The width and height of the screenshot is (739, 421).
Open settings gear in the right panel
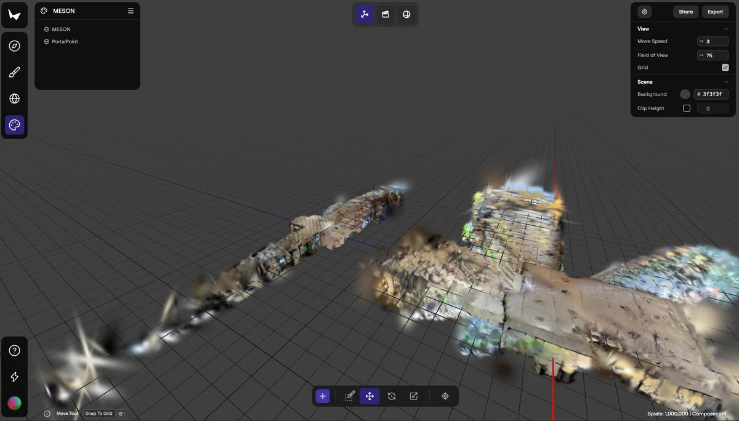pyautogui.click(x=645, y=12)
